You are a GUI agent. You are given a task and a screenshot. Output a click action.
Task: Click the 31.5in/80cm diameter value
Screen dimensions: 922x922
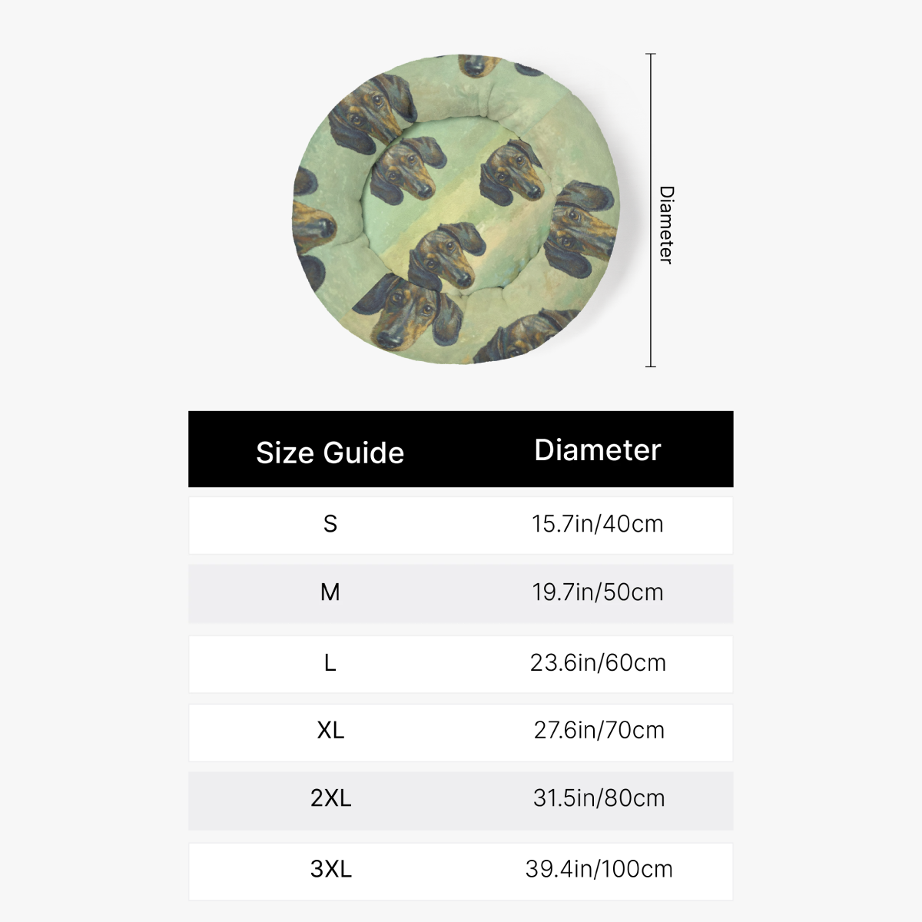click(x=599, y=798)
